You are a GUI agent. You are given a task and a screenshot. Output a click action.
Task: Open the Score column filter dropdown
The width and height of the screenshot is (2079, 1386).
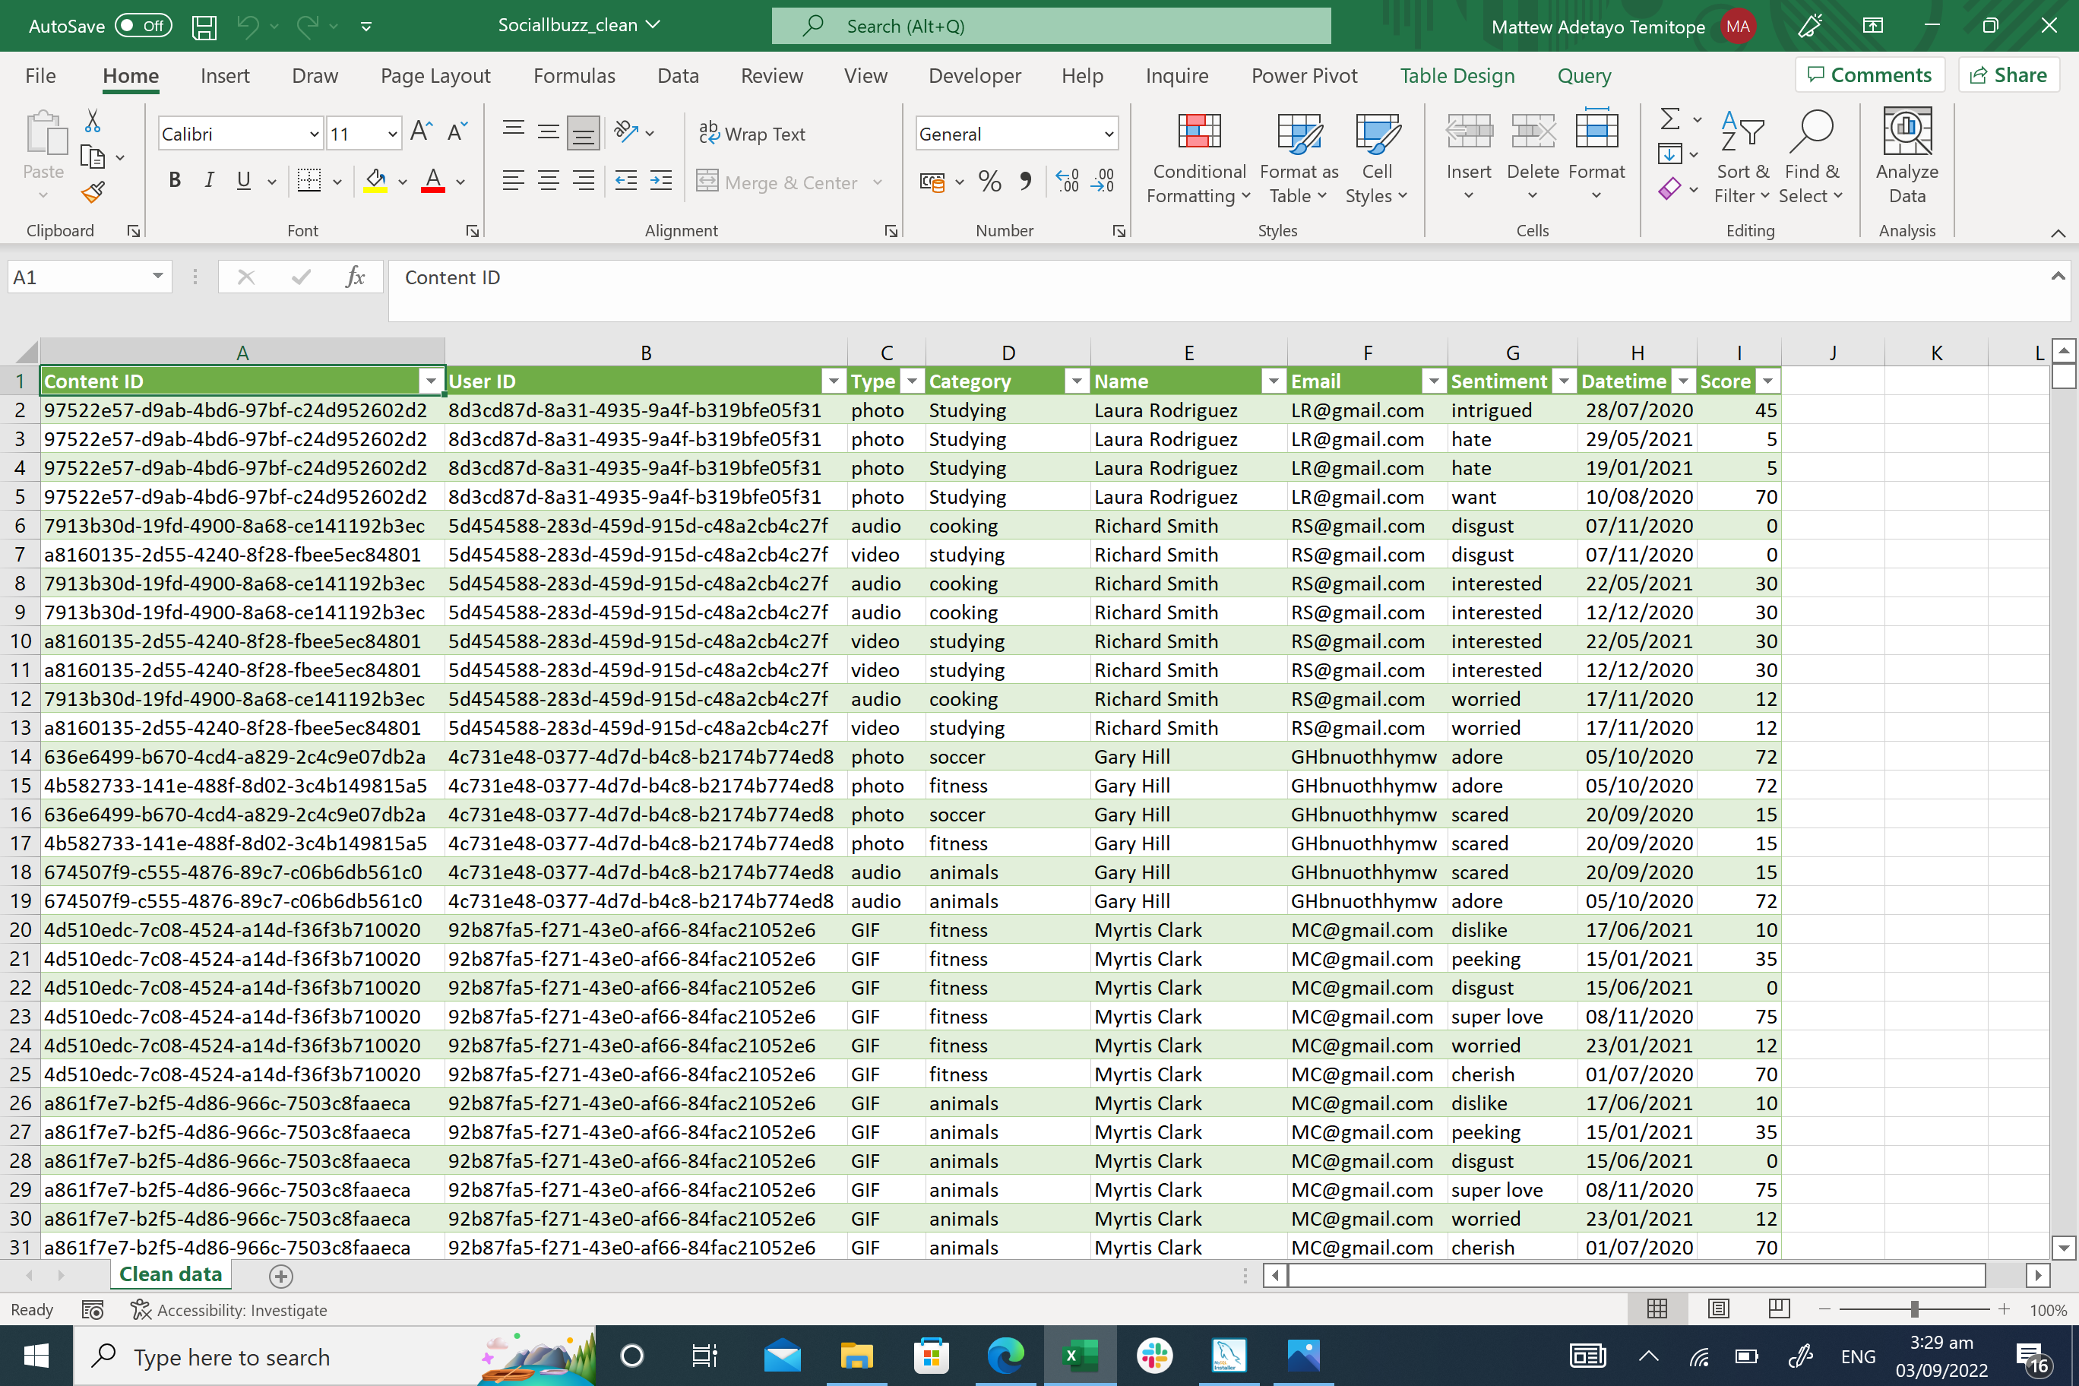pos(1767,381)
